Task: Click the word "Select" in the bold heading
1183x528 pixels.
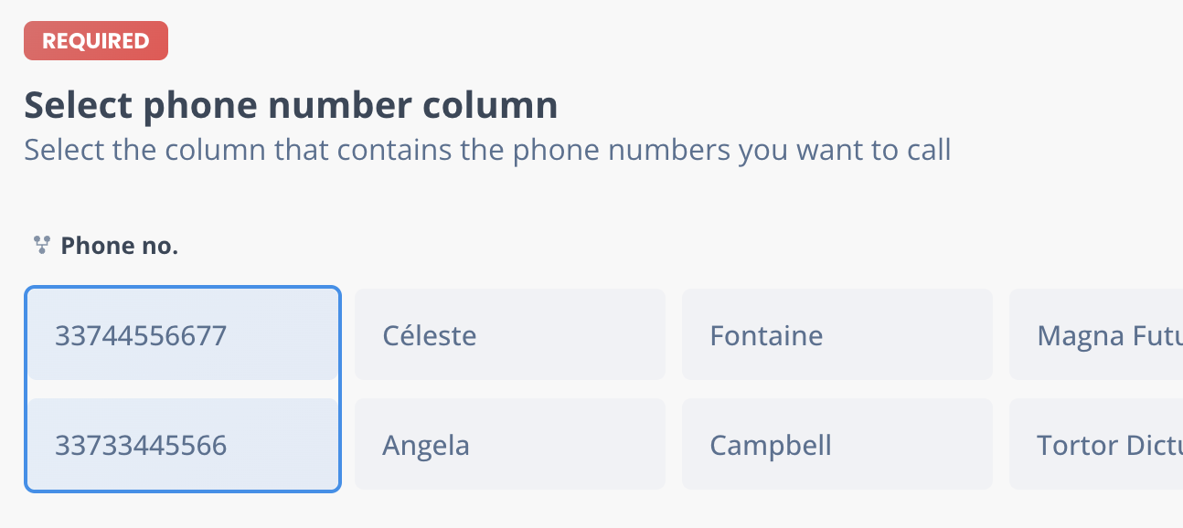Action: pos(79,106)
